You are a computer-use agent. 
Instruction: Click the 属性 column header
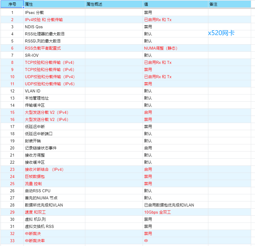click(x=54, y=4)
